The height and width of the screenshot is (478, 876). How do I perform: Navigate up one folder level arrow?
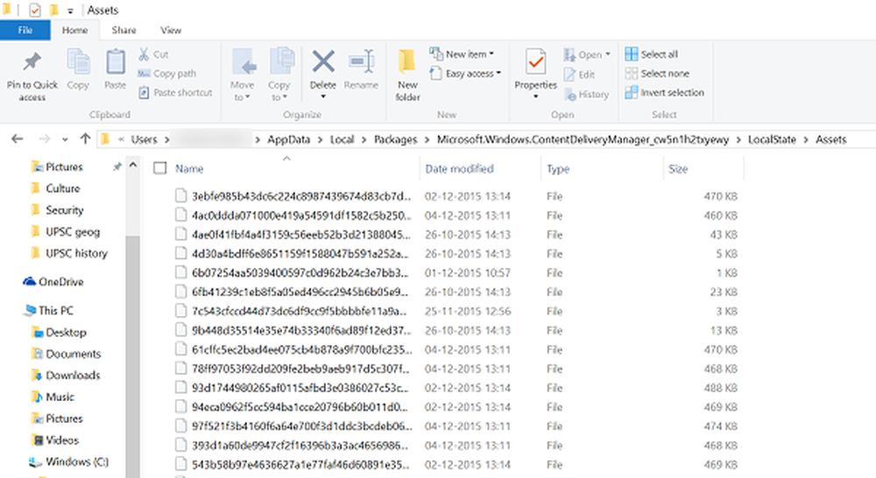85,138
